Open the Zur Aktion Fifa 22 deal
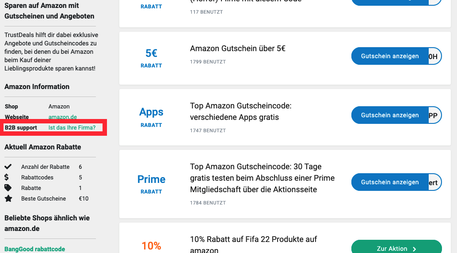 [x=392, y=249]
